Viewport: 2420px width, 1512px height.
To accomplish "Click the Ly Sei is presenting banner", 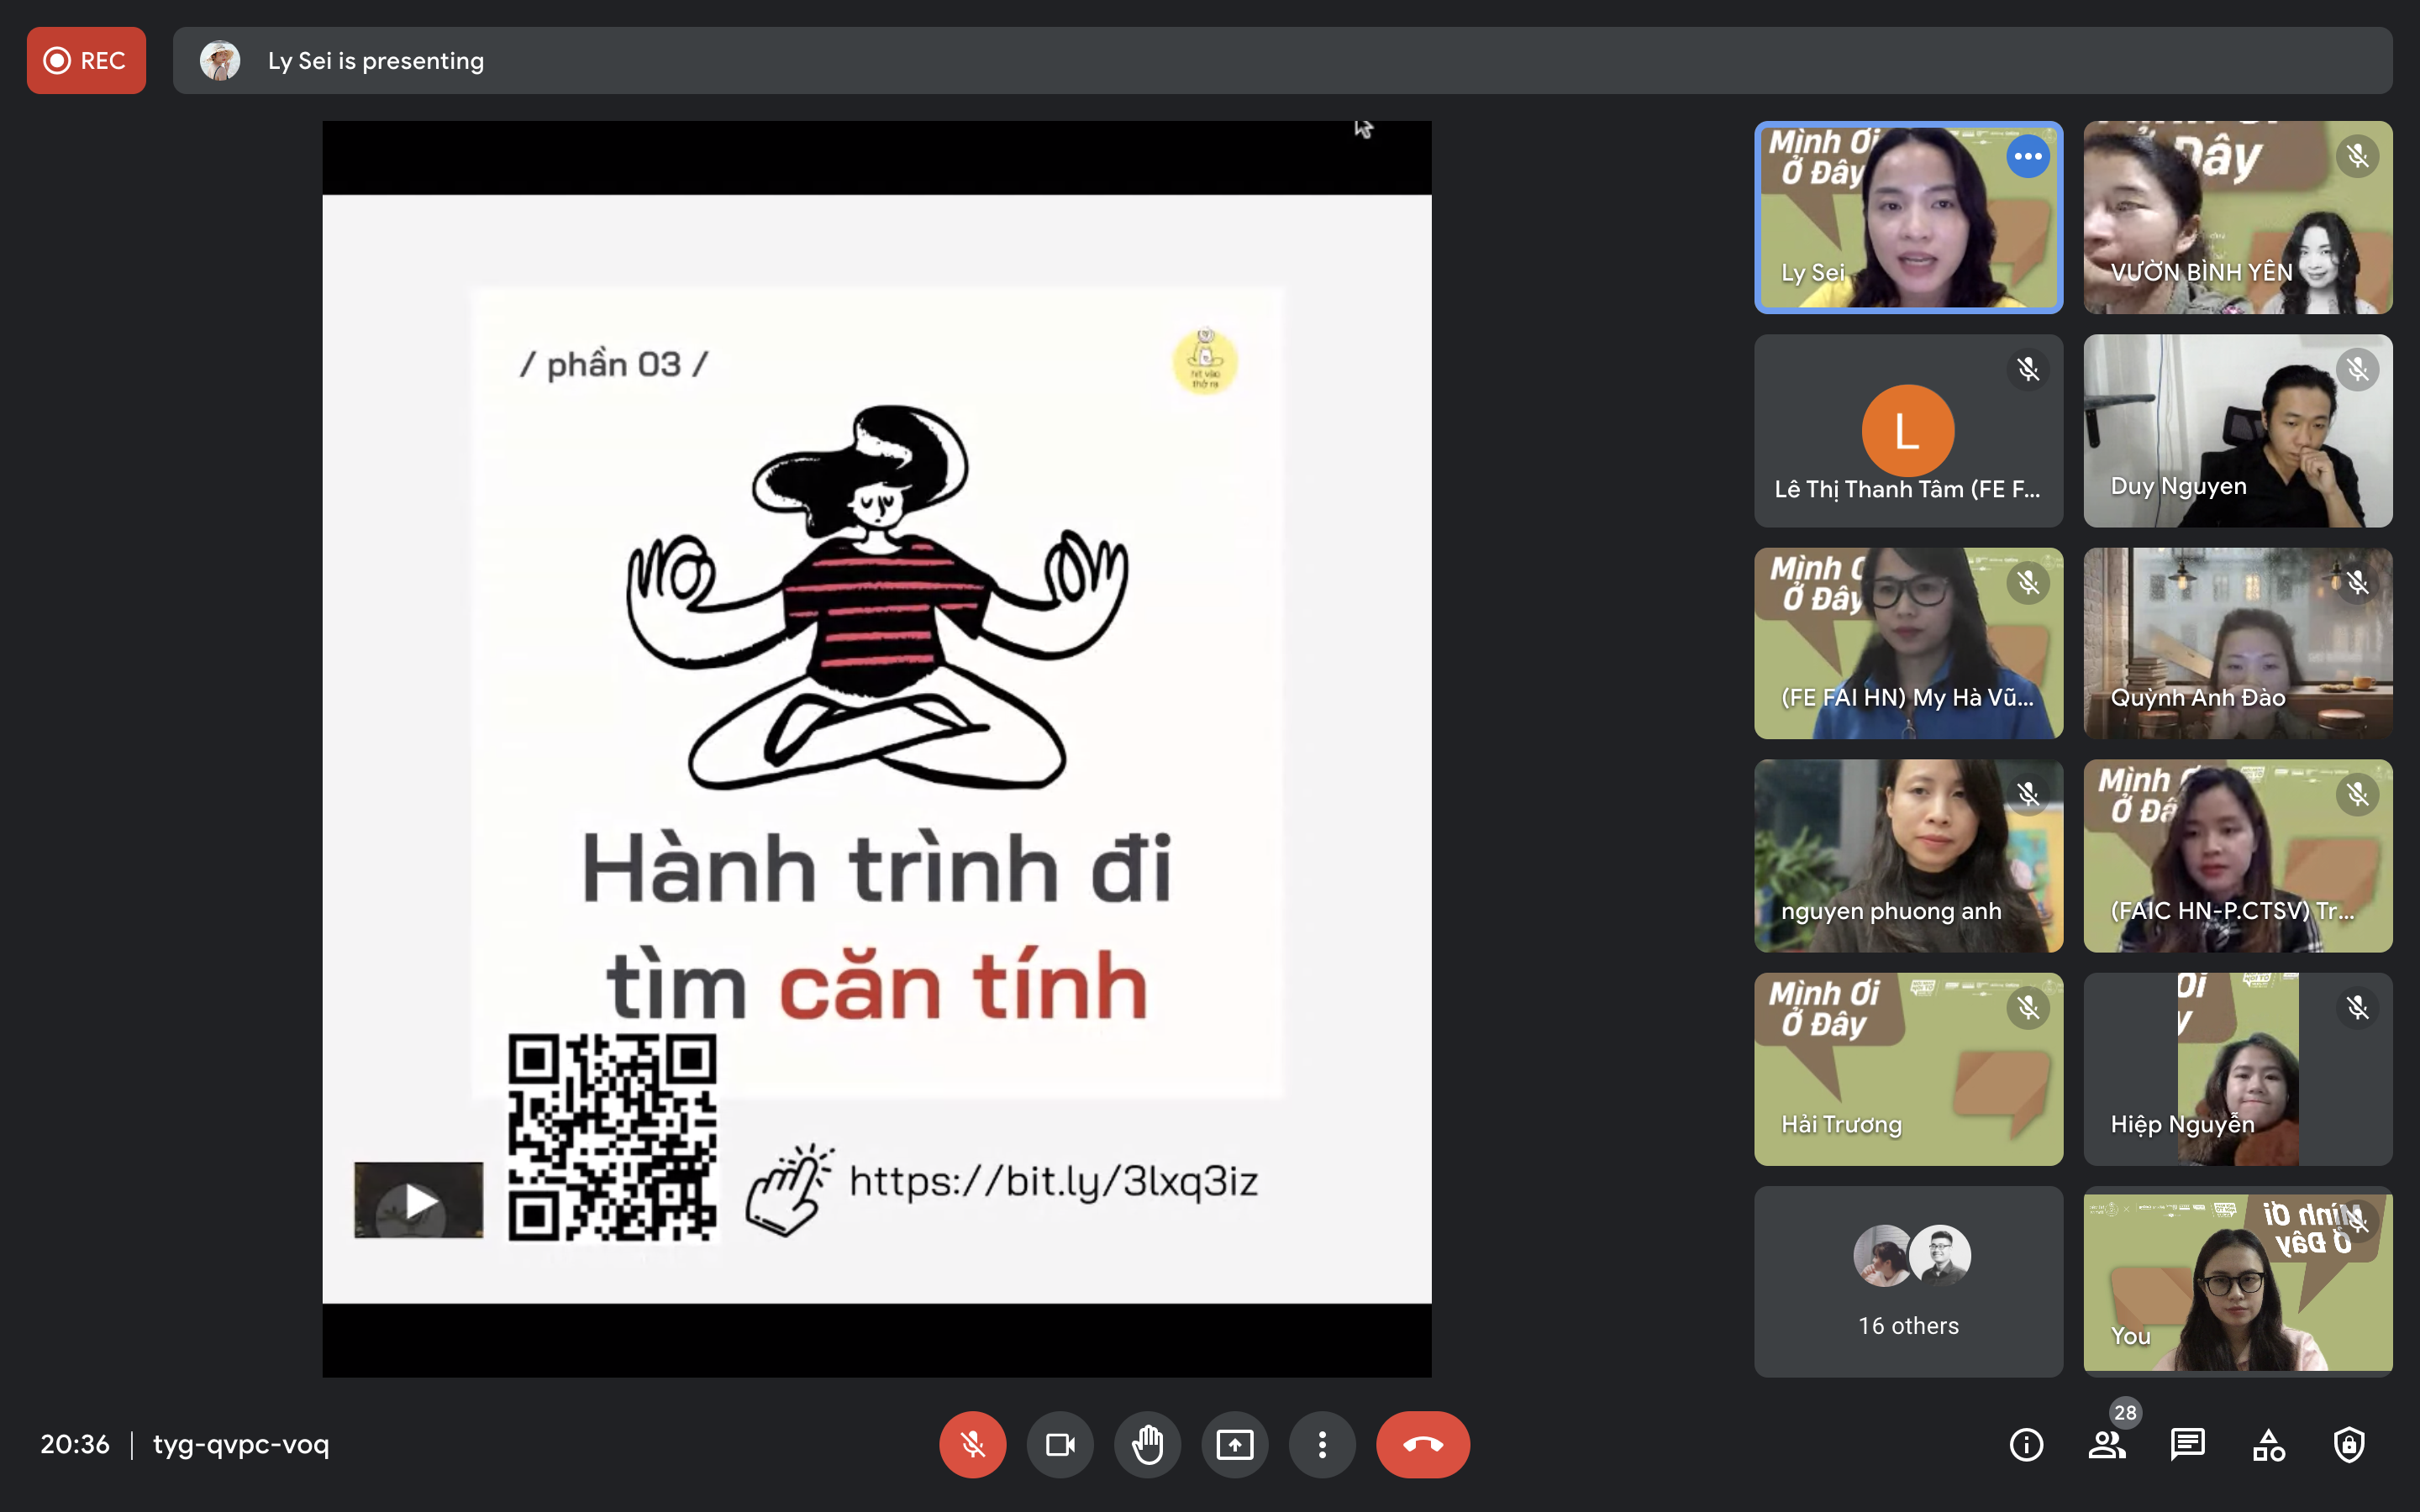I will click(x=1282, y=60).
